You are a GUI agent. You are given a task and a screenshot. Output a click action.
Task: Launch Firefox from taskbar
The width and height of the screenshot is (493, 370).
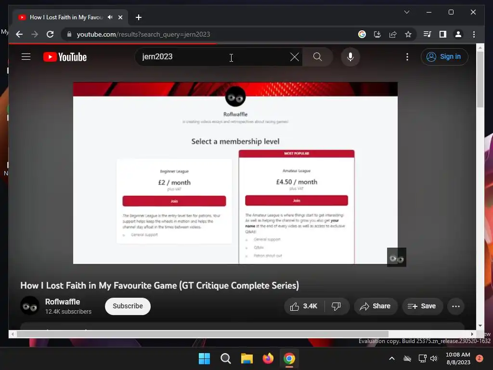point(268,358)
